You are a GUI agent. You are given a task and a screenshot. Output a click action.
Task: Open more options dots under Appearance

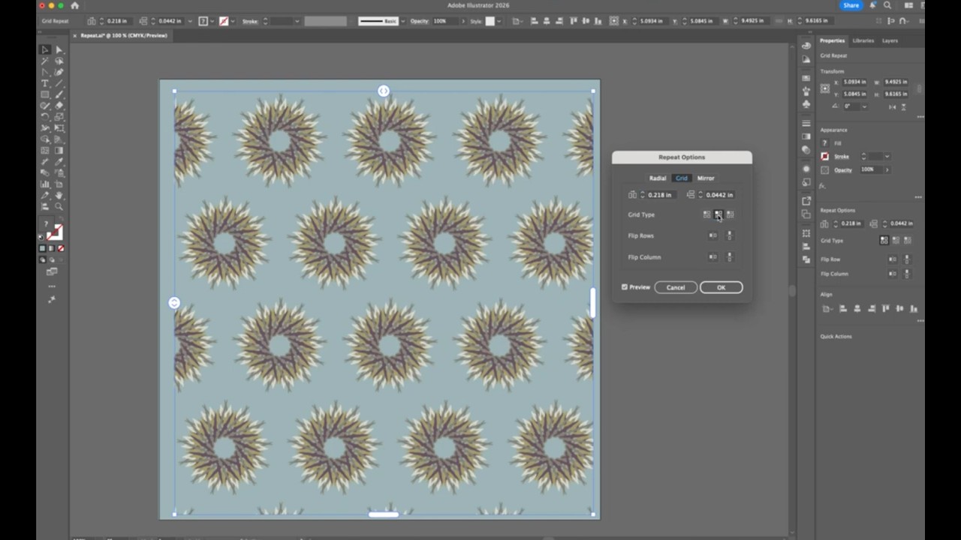pyautogui.click(x=918, y=197)
